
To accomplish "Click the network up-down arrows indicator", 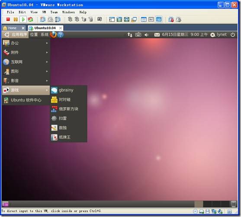I will pos(130,35).
